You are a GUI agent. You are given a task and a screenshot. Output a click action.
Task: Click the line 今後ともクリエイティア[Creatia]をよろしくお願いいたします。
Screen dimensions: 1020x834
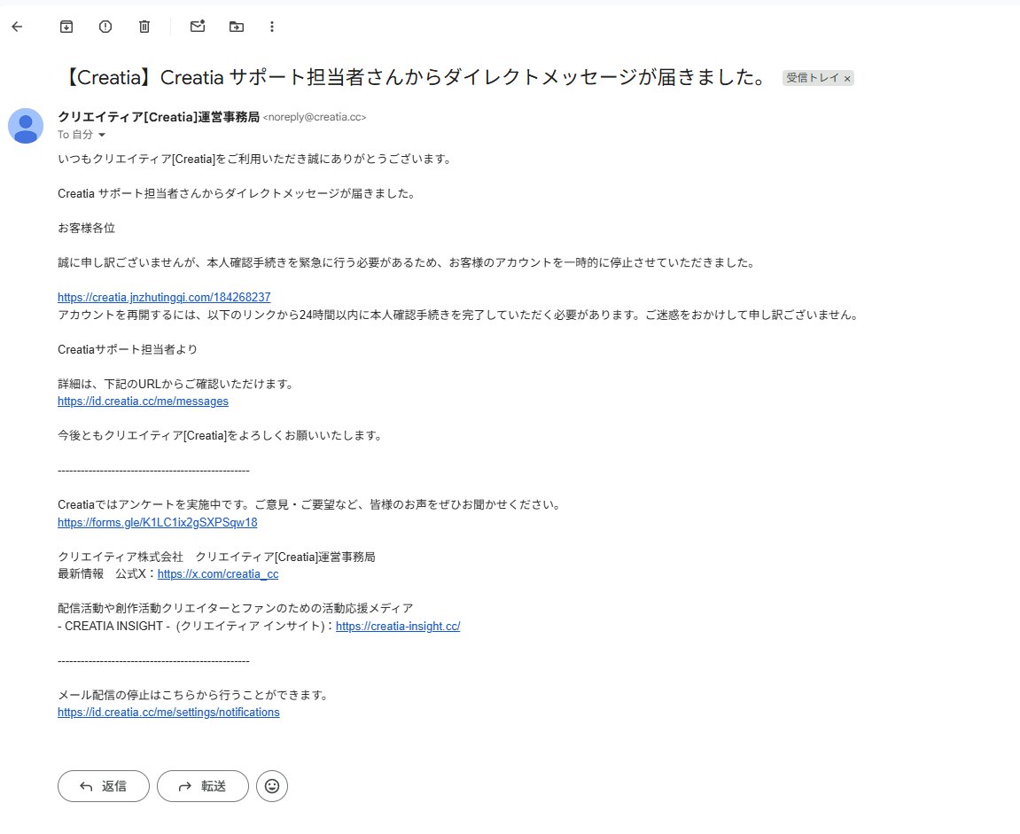(222, 435)
